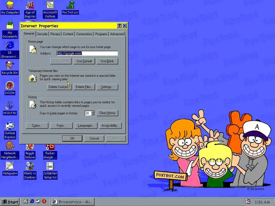Increase days to keep history
The image size is (275, 206).
point(93,112)
